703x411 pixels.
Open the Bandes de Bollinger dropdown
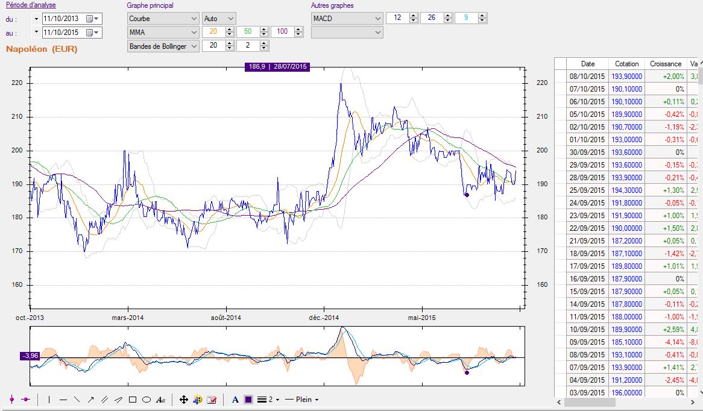(163, 46)
